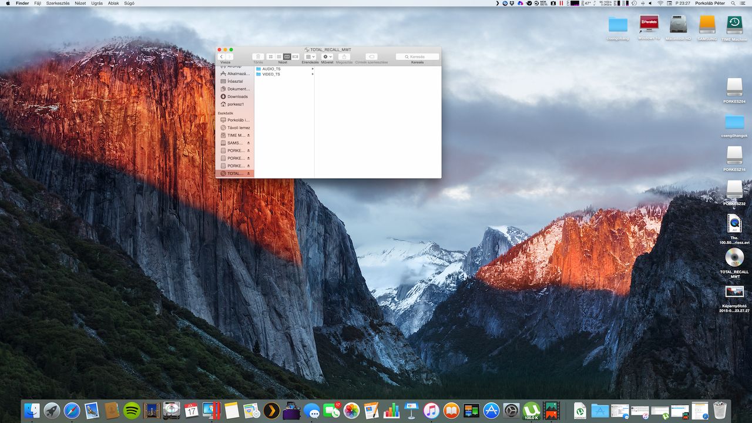Eject the TOTAL... disc in sidebar

pyautogui.click(x=249, y=173)
